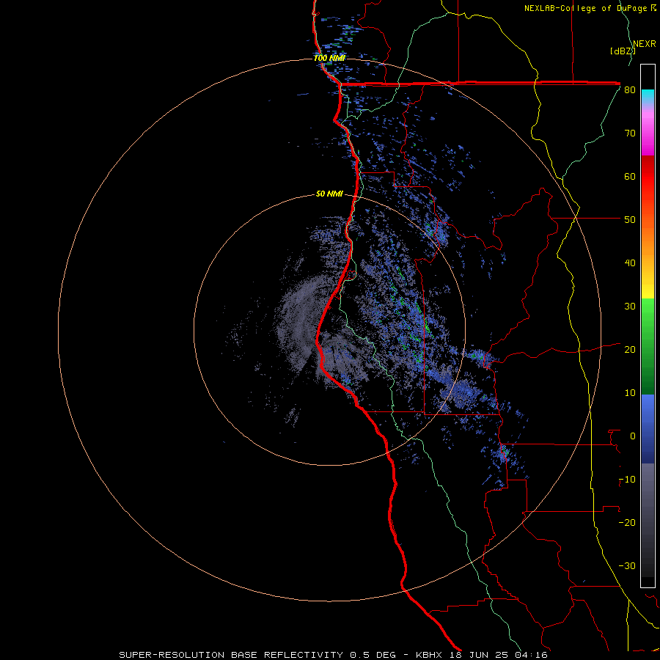The width and height of the screenshot is (660, 660).
Task: Click the 50 value on the dBZ scale
Action: point(630,220)
